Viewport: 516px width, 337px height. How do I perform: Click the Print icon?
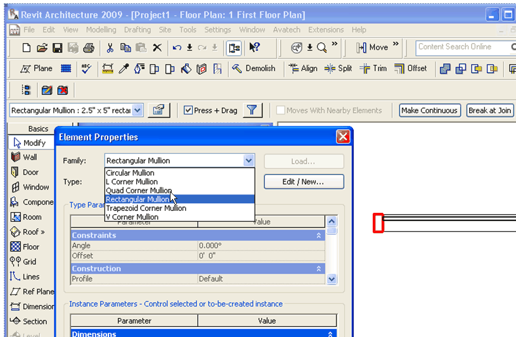click(89, 48)
